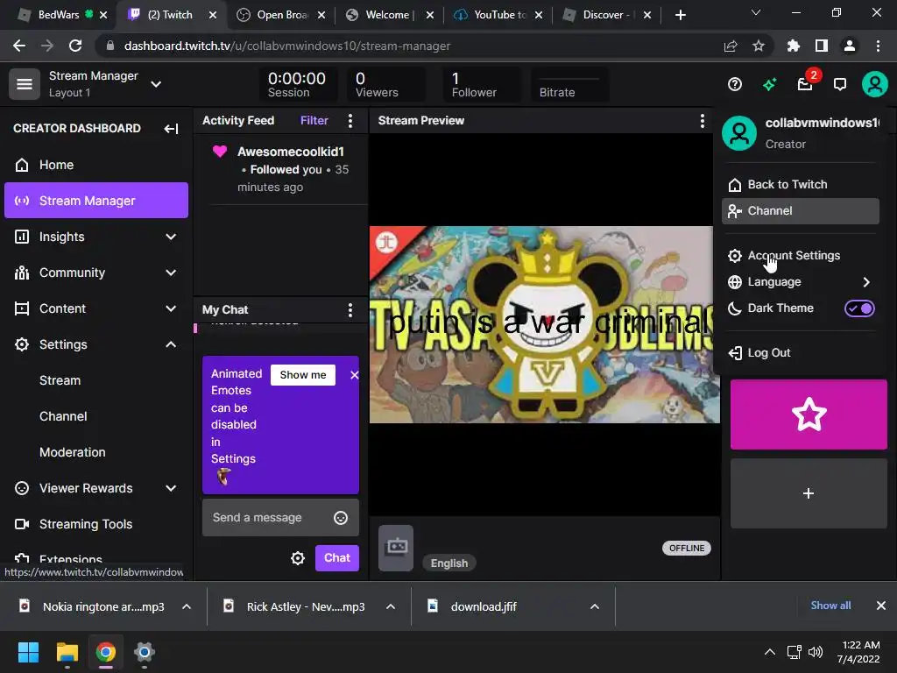
Task: Click the Show me button
Action: click(x=302, y=375)
